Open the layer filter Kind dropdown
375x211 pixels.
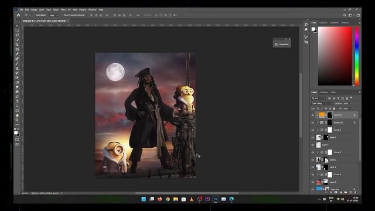click(x=319, y=98)
